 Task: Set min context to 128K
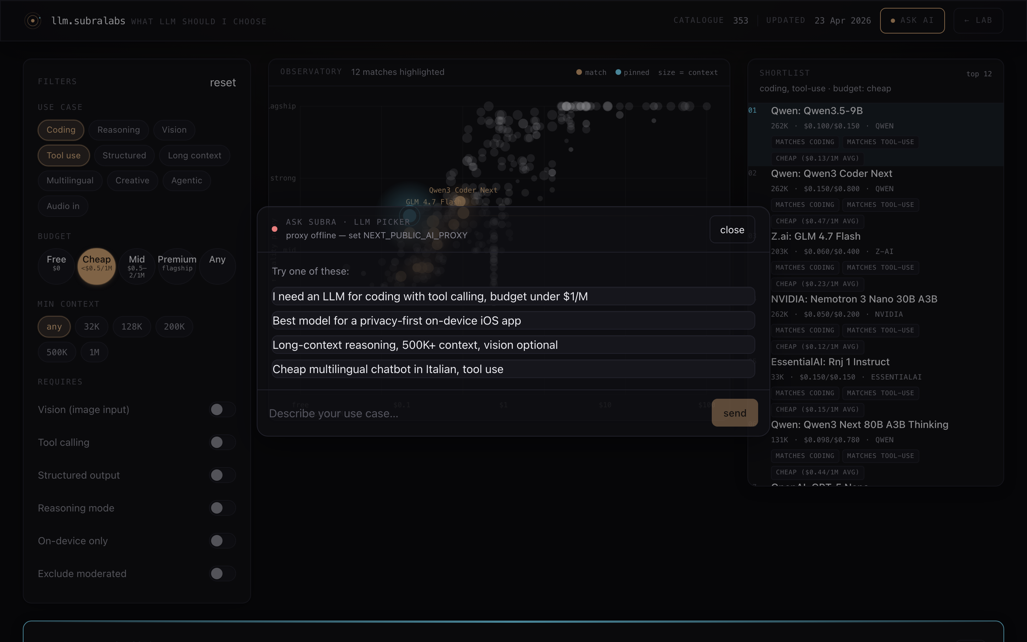pyautogui.click(x=132, y=326)
